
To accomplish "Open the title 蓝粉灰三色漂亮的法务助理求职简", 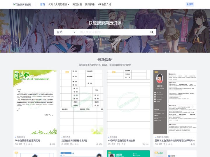I will (x=175, y=141).
